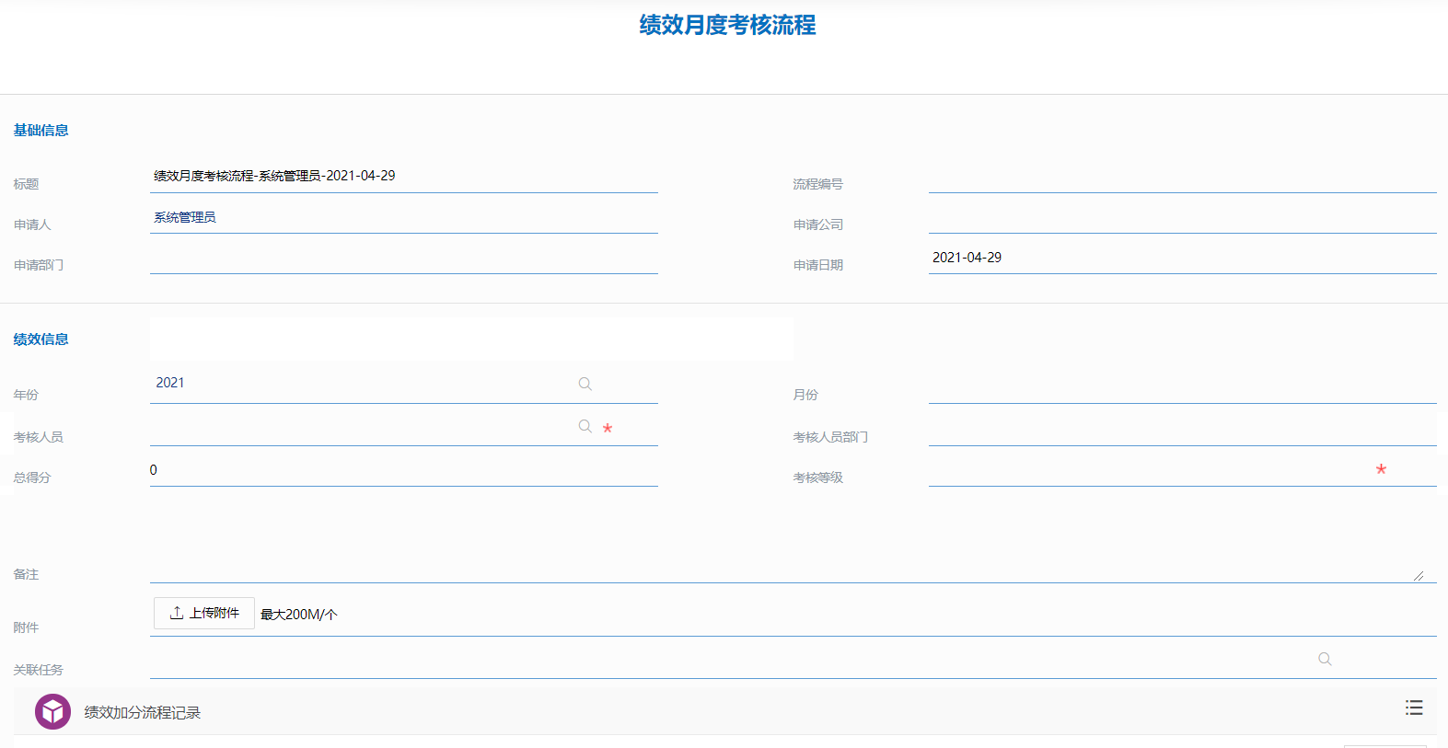The height and width of the screenshot is (748, 1448).
Task: Click the 绩效信息 section heading
Action: pyautogui.click(x=41, y=339)
